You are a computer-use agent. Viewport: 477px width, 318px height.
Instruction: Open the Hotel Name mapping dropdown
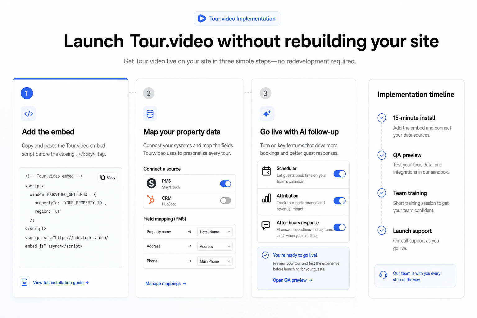pos(215,232)
